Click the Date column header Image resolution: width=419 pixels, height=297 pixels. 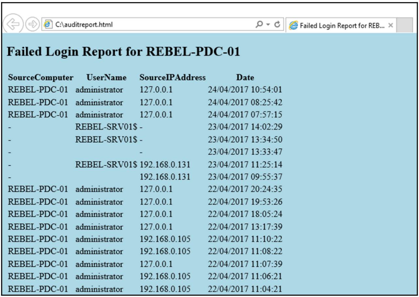[245, 78]
